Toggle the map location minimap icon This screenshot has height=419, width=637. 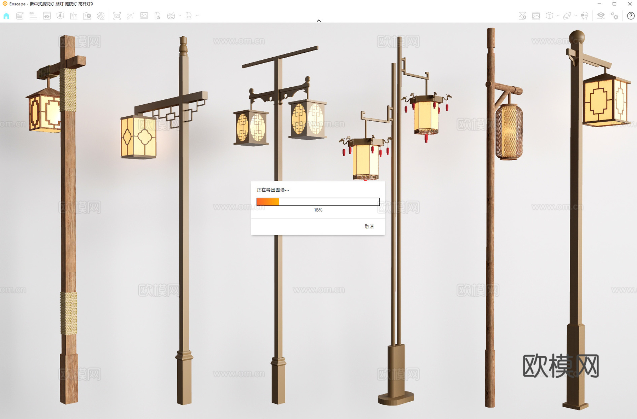click(x=522, y=16)
